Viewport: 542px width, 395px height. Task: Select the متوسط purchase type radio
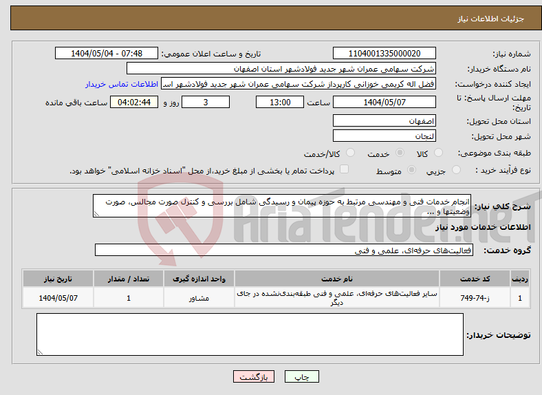click(x=411, y=169)
